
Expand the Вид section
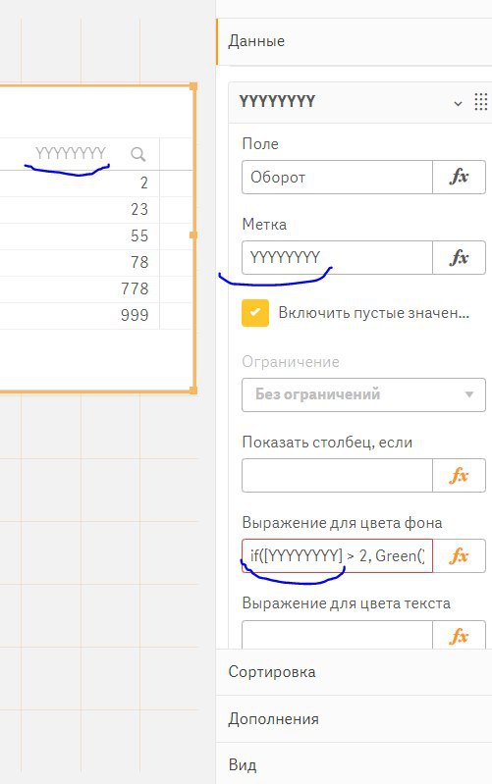click(x=354, y=764)
